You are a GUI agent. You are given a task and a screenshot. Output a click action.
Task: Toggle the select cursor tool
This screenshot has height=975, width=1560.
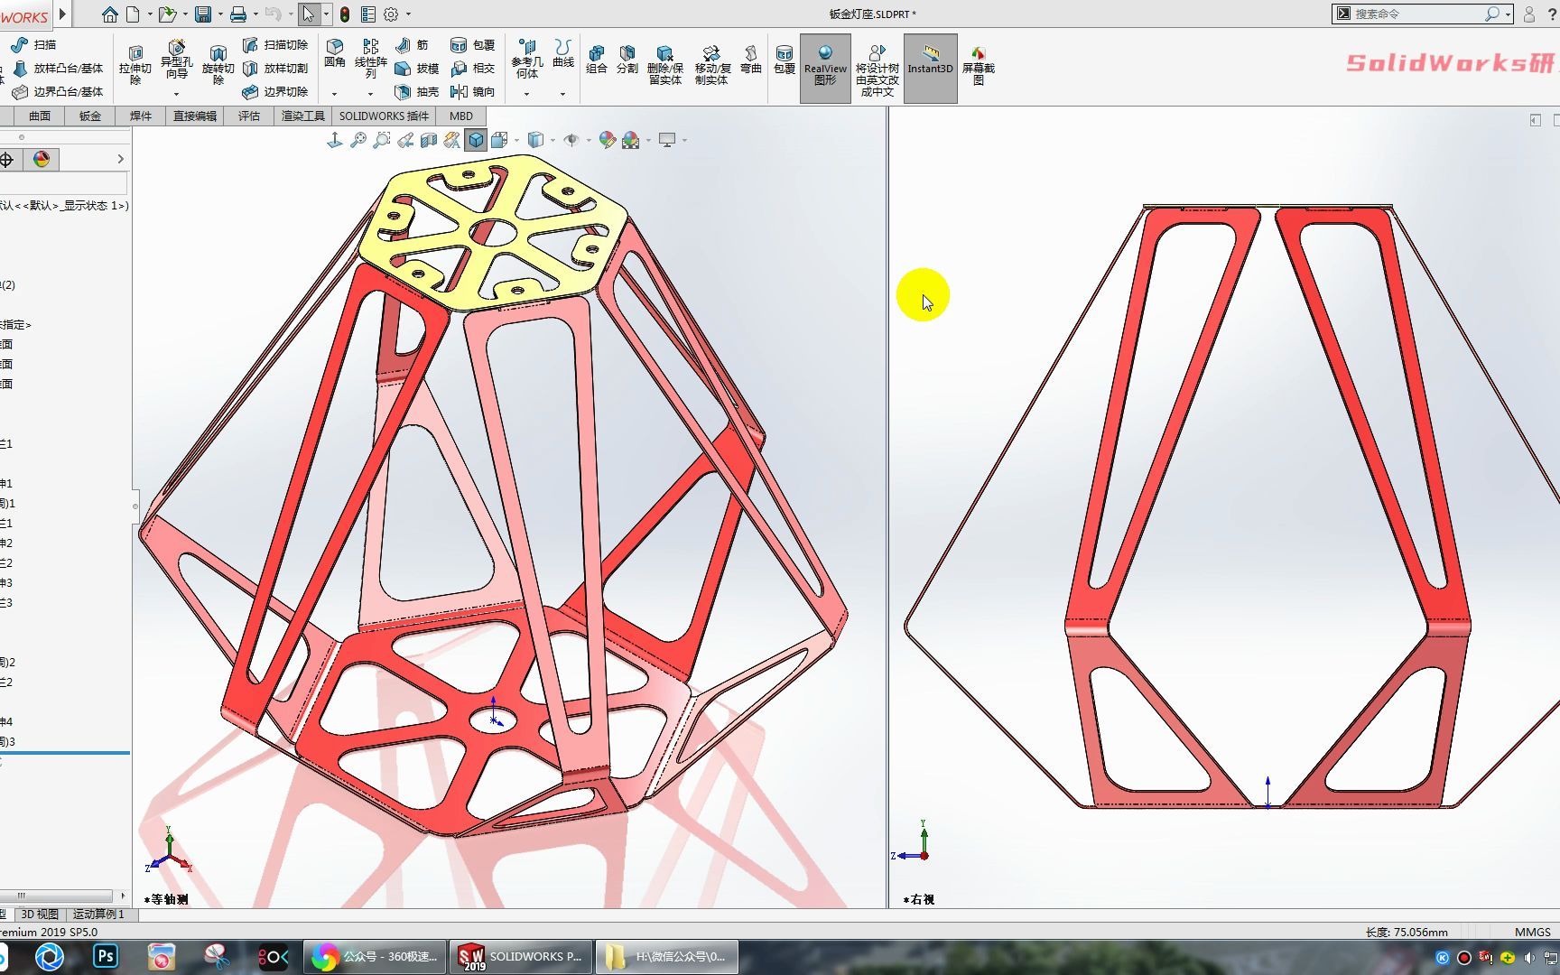coord(309,14)
